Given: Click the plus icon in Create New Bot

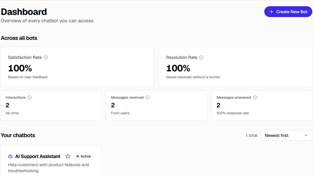Looking at the screenshot, I should (x=271, y=12).
